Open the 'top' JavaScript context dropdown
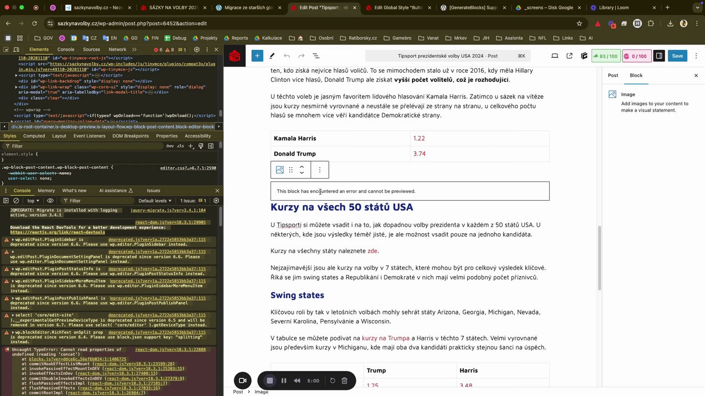Viewport: 705px width, 396px height. [34, 201]
